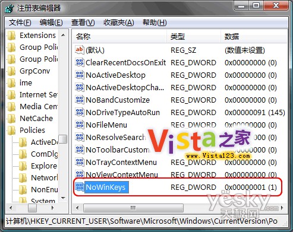
Task: Click the NoActiveDesktop DWORD icon
Action: pyautogui.click(x=80, y=75)
